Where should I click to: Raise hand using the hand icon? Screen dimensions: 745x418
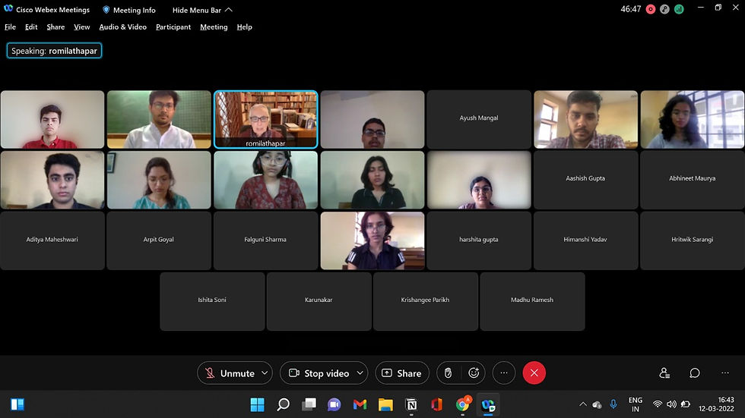(x=448, y=373)
